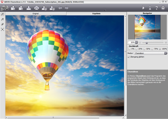This screenshot has width=168, height=119.
Task: Select Deckkraft 75% radio button
Action: click(x=152, y=49)
